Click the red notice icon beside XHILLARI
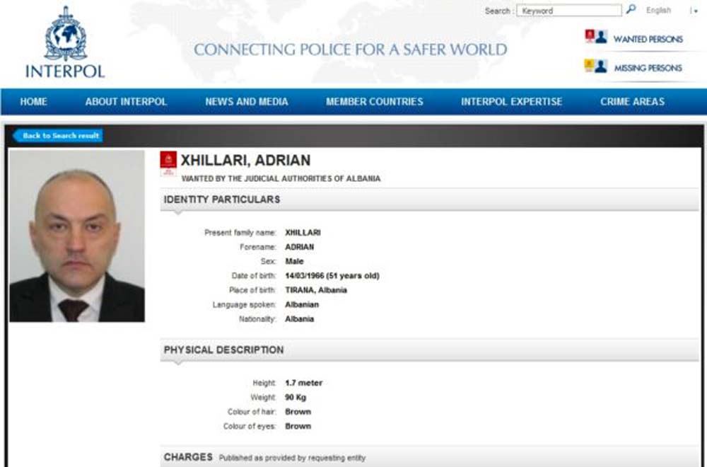 tap(168, 163)
